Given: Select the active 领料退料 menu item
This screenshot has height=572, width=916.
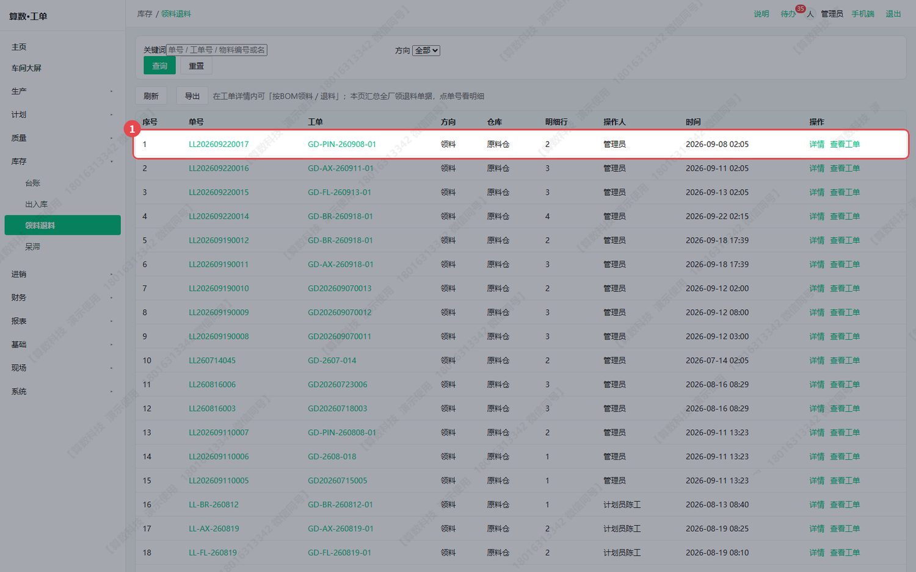Looking at the screenshot, I should pyautogui.click(x=62, y=225).
